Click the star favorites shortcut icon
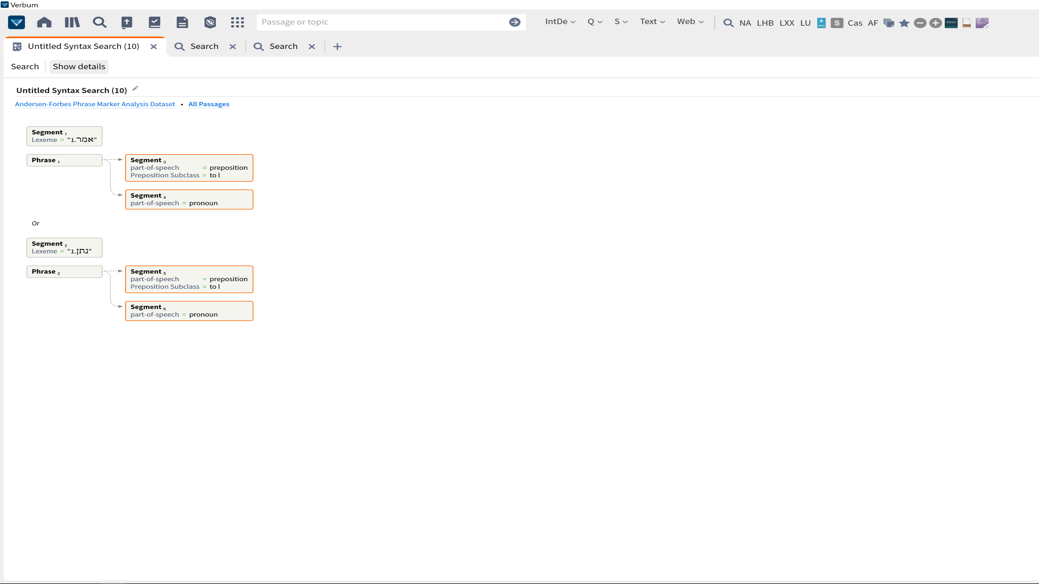1039x584 pixels. pyautogui.click(x=904, y=23)
